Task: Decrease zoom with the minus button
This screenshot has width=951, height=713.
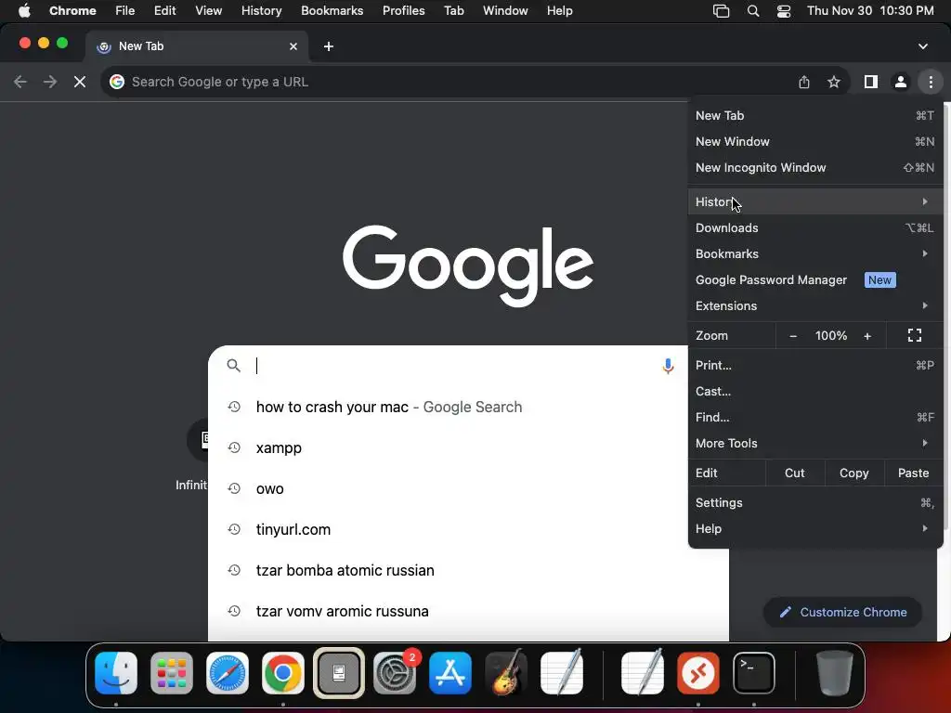Action: pyautogui.click(x=793, y=335)
